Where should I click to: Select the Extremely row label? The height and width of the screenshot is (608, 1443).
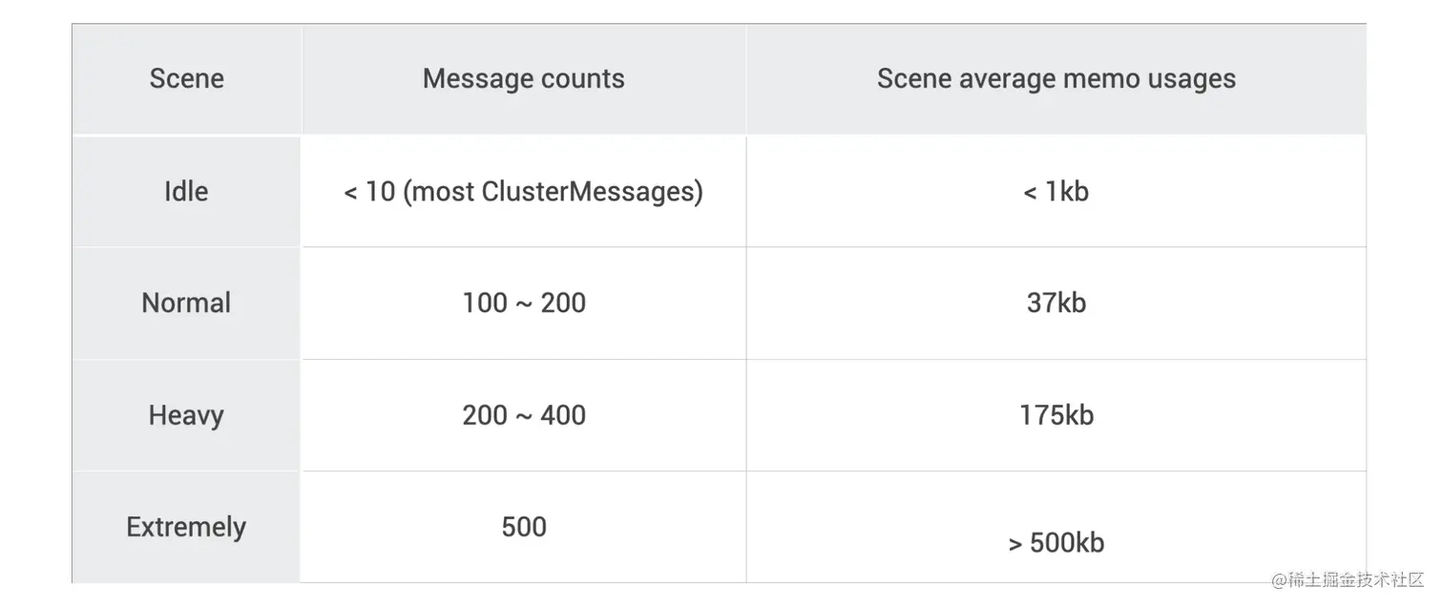[x=186, y=527]
